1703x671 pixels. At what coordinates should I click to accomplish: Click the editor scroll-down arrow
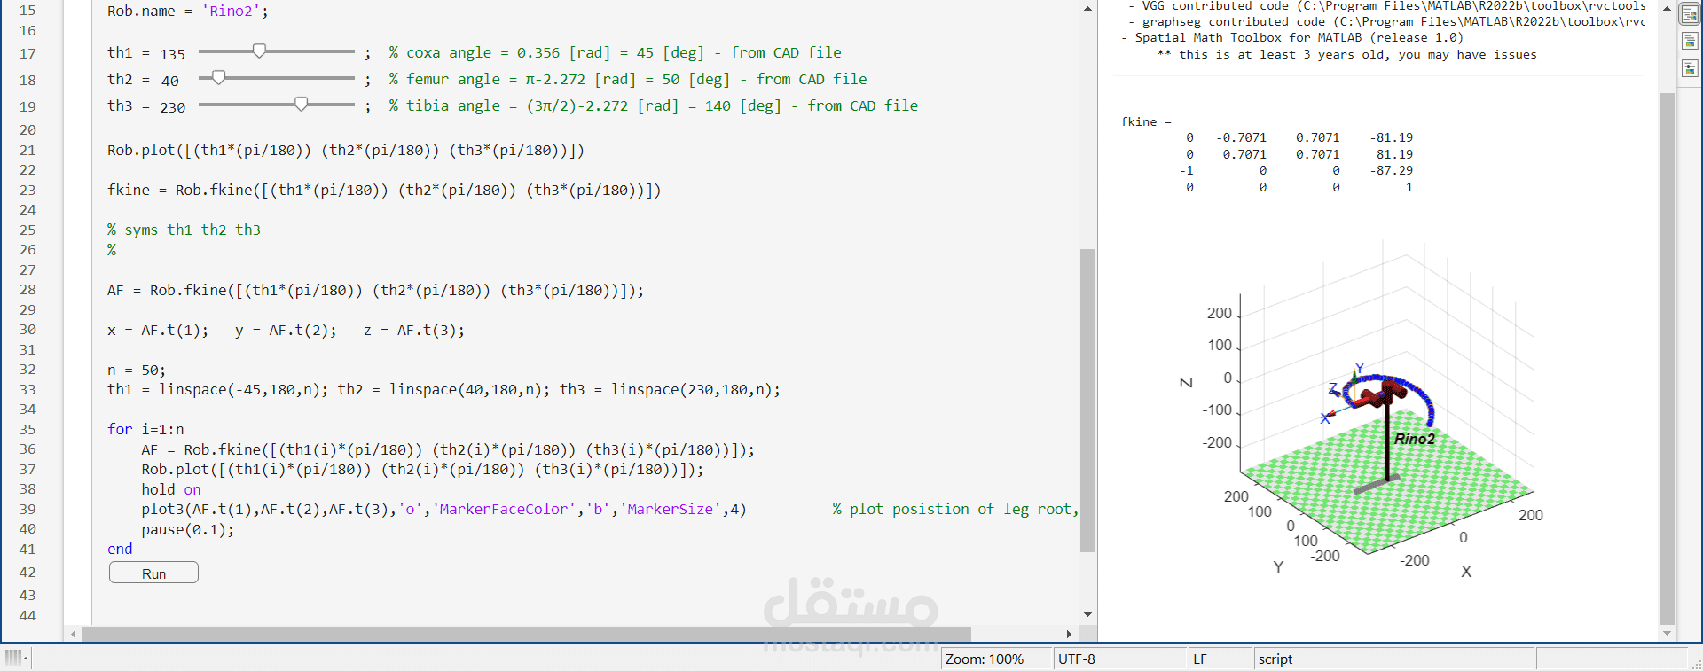click(1087, 614)
